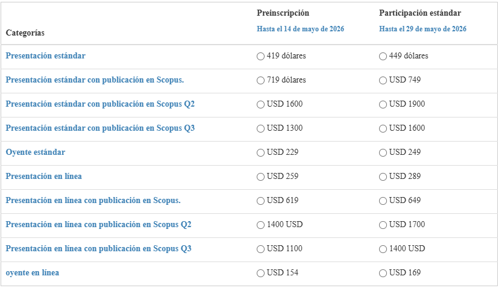
Task: Select USD 169 oyente en línea option
Action: pos(383,273)
